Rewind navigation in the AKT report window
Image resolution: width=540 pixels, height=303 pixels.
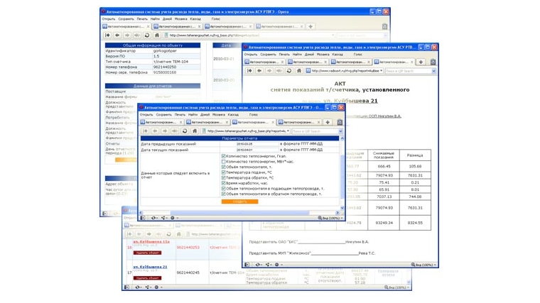pos(249,71)
